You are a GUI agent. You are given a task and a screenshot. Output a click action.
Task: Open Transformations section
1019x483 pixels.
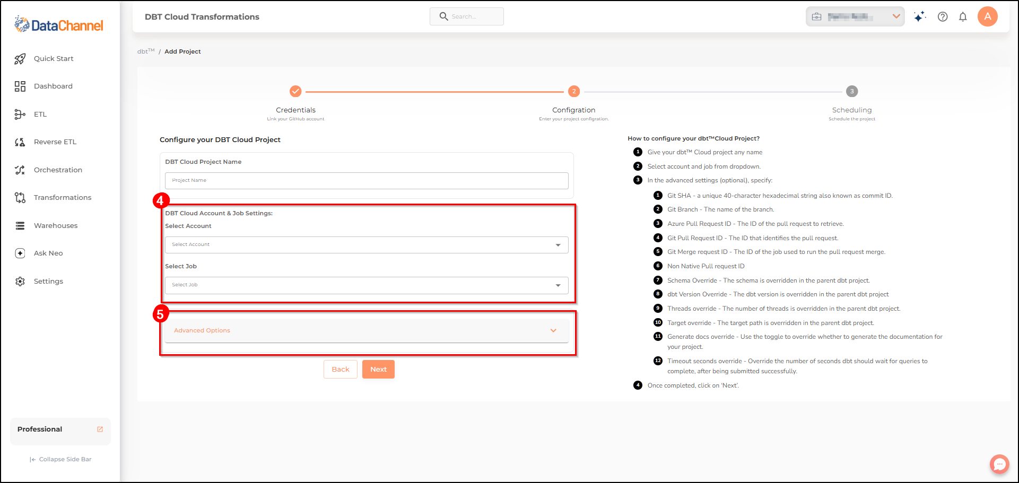pyautogui.click(x=63, y=198)
